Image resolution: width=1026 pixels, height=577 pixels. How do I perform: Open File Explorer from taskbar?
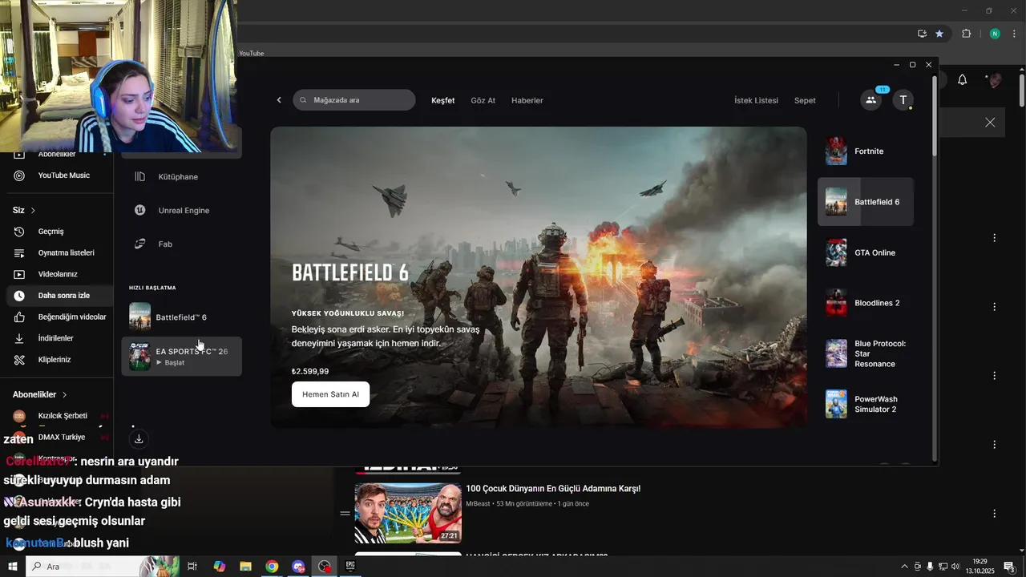245,567
